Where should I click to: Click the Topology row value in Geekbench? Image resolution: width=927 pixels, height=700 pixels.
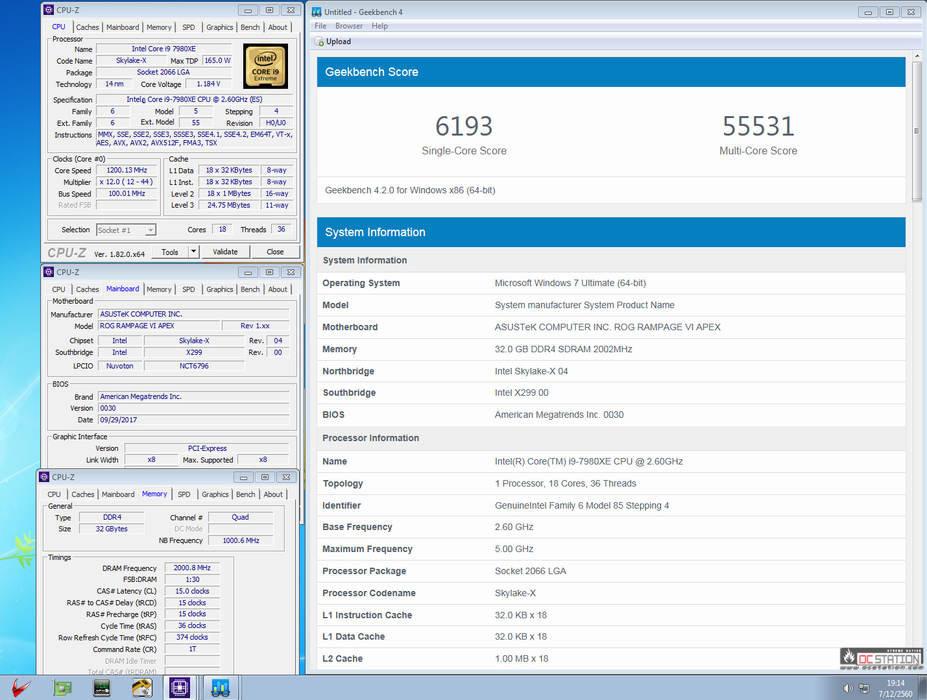(565, 483)
